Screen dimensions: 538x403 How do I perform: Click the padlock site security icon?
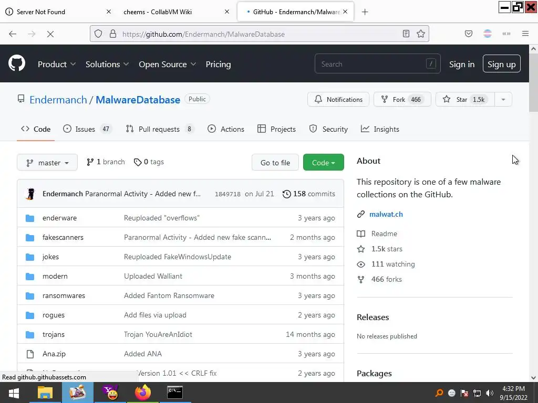[112, 34]
